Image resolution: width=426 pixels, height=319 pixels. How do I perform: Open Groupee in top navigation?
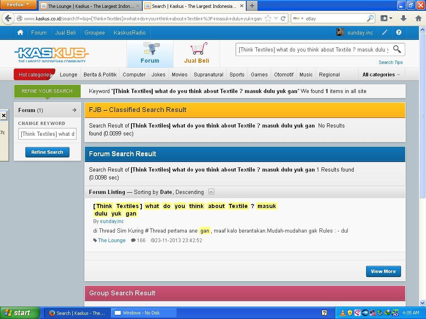[94, 32]
